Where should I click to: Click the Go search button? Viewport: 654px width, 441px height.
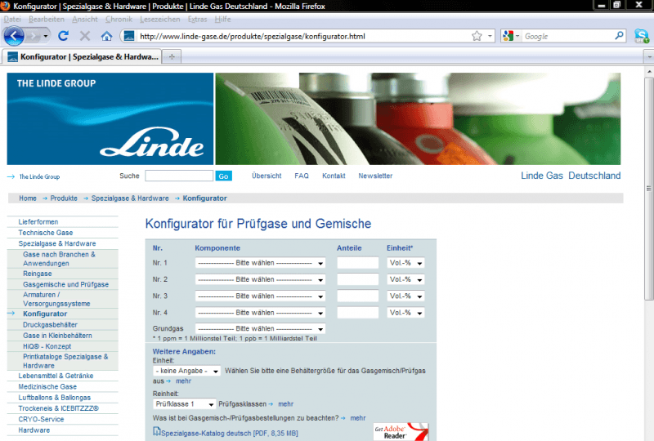click(223, 176)
